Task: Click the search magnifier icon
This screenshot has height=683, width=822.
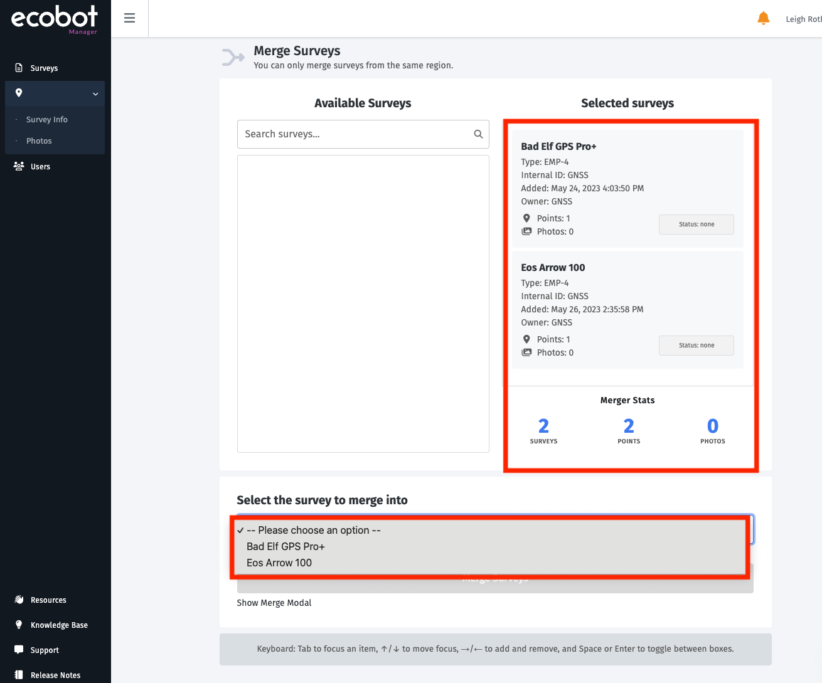Action: (x=478, y=134)
